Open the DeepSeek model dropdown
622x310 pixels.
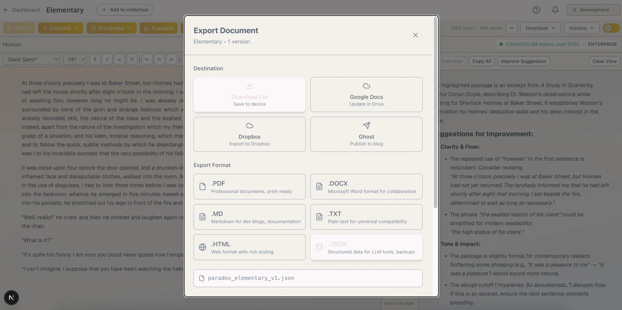[x=540, y=28]
